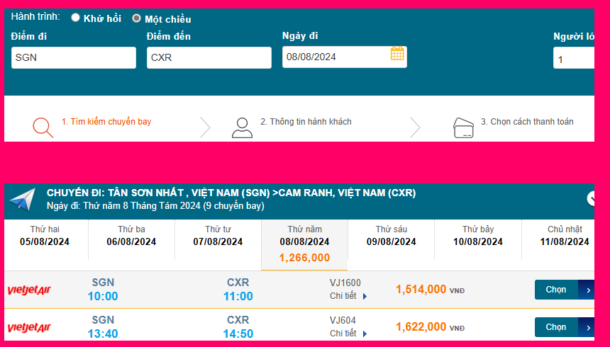Image resolution: width=610 pixels, height=347 pixels.
Task: Expand Chi tiết for flight VJ604
Action: point(348,334)
